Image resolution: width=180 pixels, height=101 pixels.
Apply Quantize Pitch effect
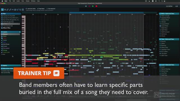click(x=166, y=18)
